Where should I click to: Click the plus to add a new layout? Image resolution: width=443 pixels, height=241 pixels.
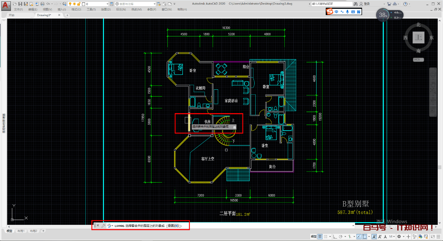(43, 230)
